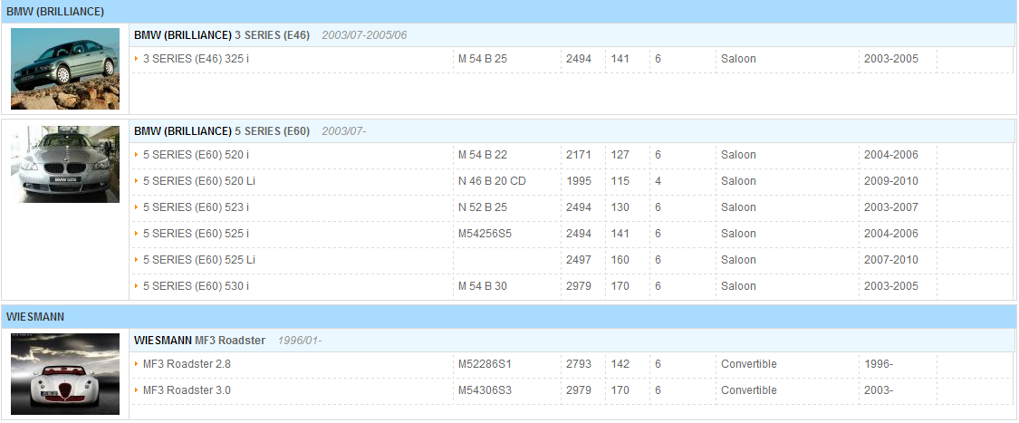
Task: Click engine code M54256S5
Action: (485, 234)
